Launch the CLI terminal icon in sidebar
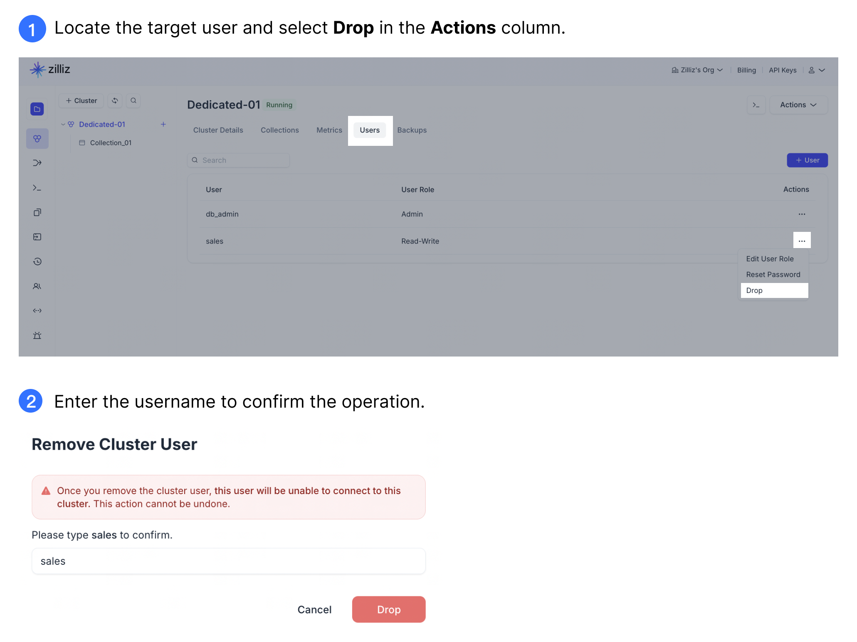Screen dimensions: 857x642 click(x=37, y=188)
